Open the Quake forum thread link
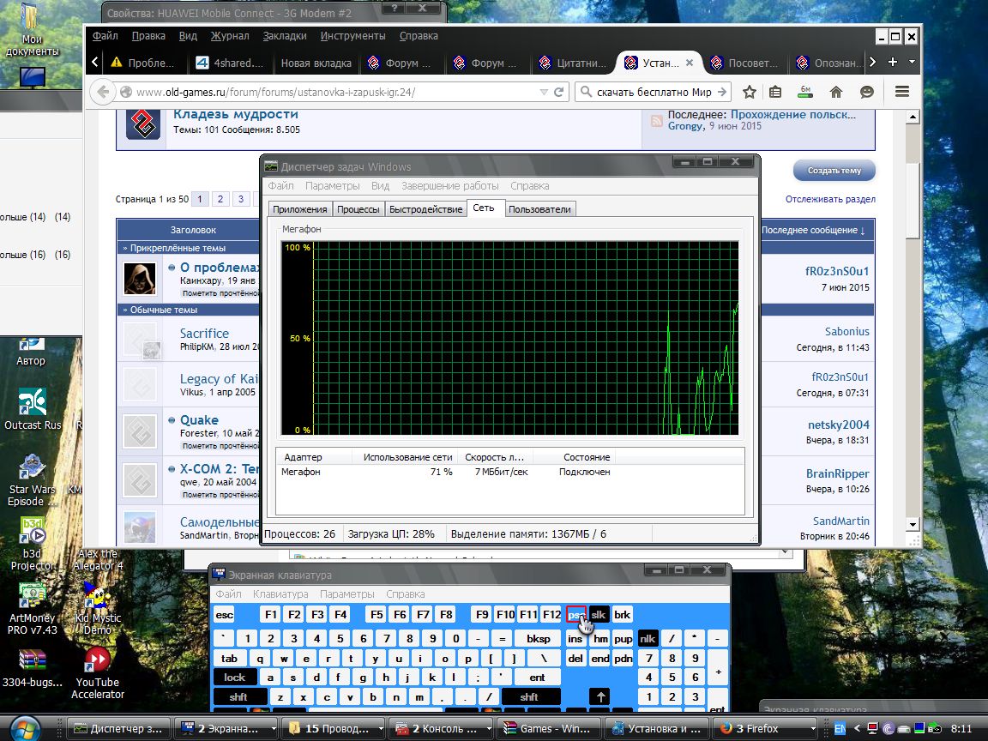 199,420
